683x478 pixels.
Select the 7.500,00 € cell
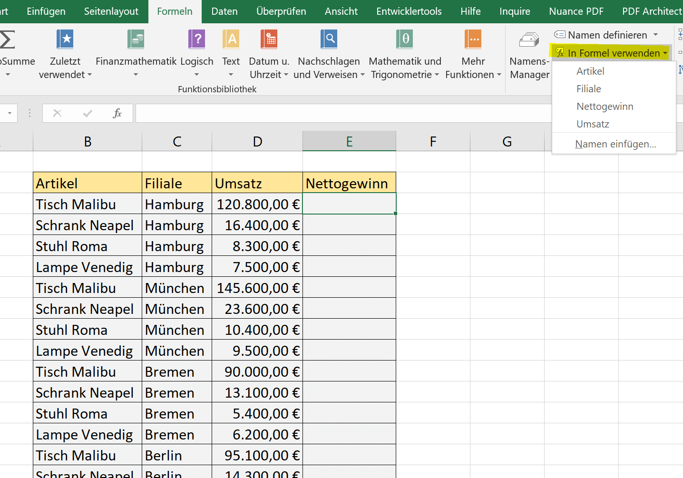[257, 266]
